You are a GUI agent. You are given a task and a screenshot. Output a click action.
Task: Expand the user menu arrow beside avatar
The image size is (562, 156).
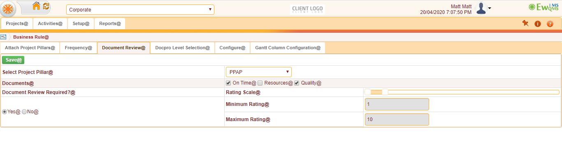pyautogui.click(x=490, y=9)
